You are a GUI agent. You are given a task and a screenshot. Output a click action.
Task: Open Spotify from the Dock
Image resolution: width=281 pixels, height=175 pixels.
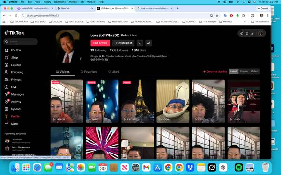[239, 168]
